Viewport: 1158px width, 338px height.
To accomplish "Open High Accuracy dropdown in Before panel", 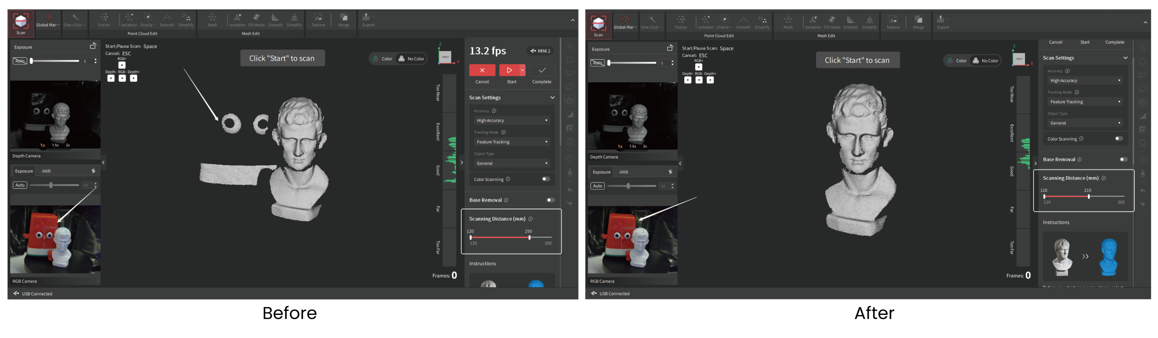I will (x=512, y=121).
